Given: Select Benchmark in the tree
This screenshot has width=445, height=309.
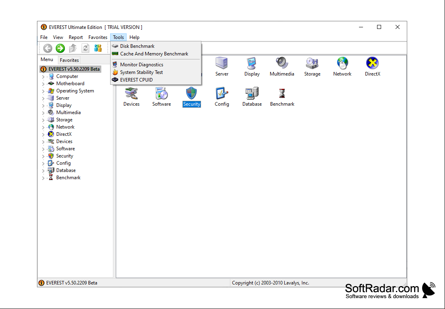Looking at the screenshot, I should click(x=68, y=178).
